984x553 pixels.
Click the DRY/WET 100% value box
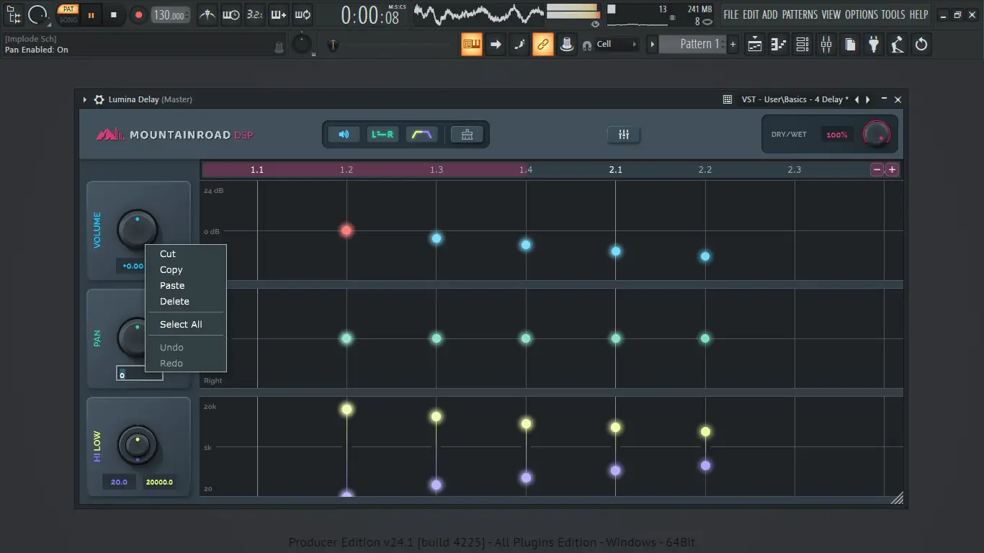[x=837, y=135]
